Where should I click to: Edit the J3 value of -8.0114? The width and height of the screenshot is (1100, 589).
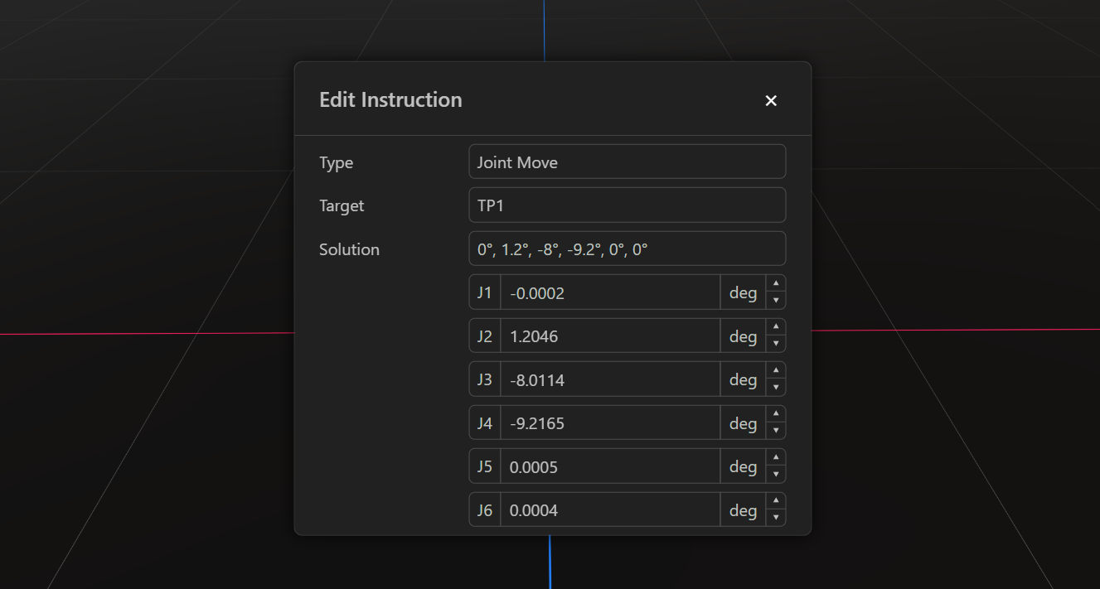610,379
